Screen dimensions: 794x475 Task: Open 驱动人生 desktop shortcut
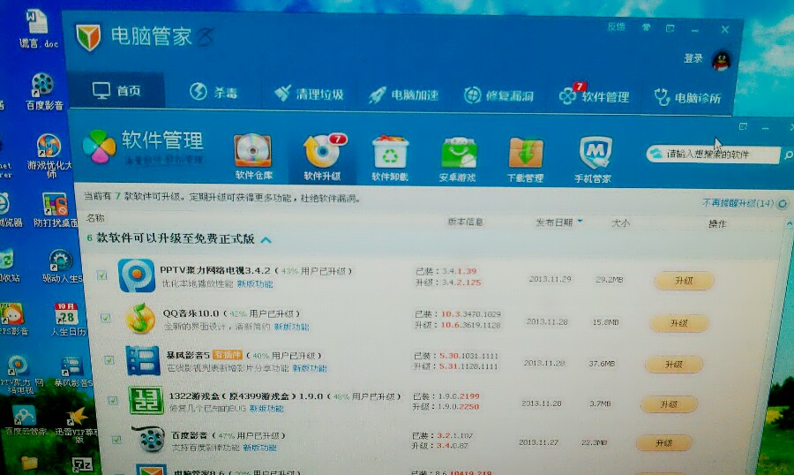coord(61,266)
